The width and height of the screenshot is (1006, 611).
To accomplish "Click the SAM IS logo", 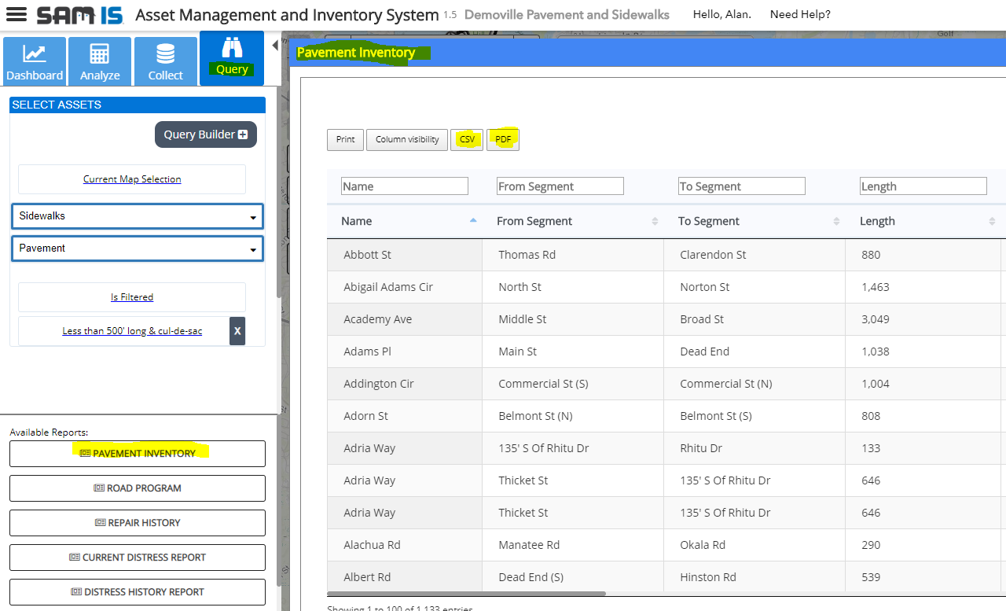I will (x=80, y=15).
